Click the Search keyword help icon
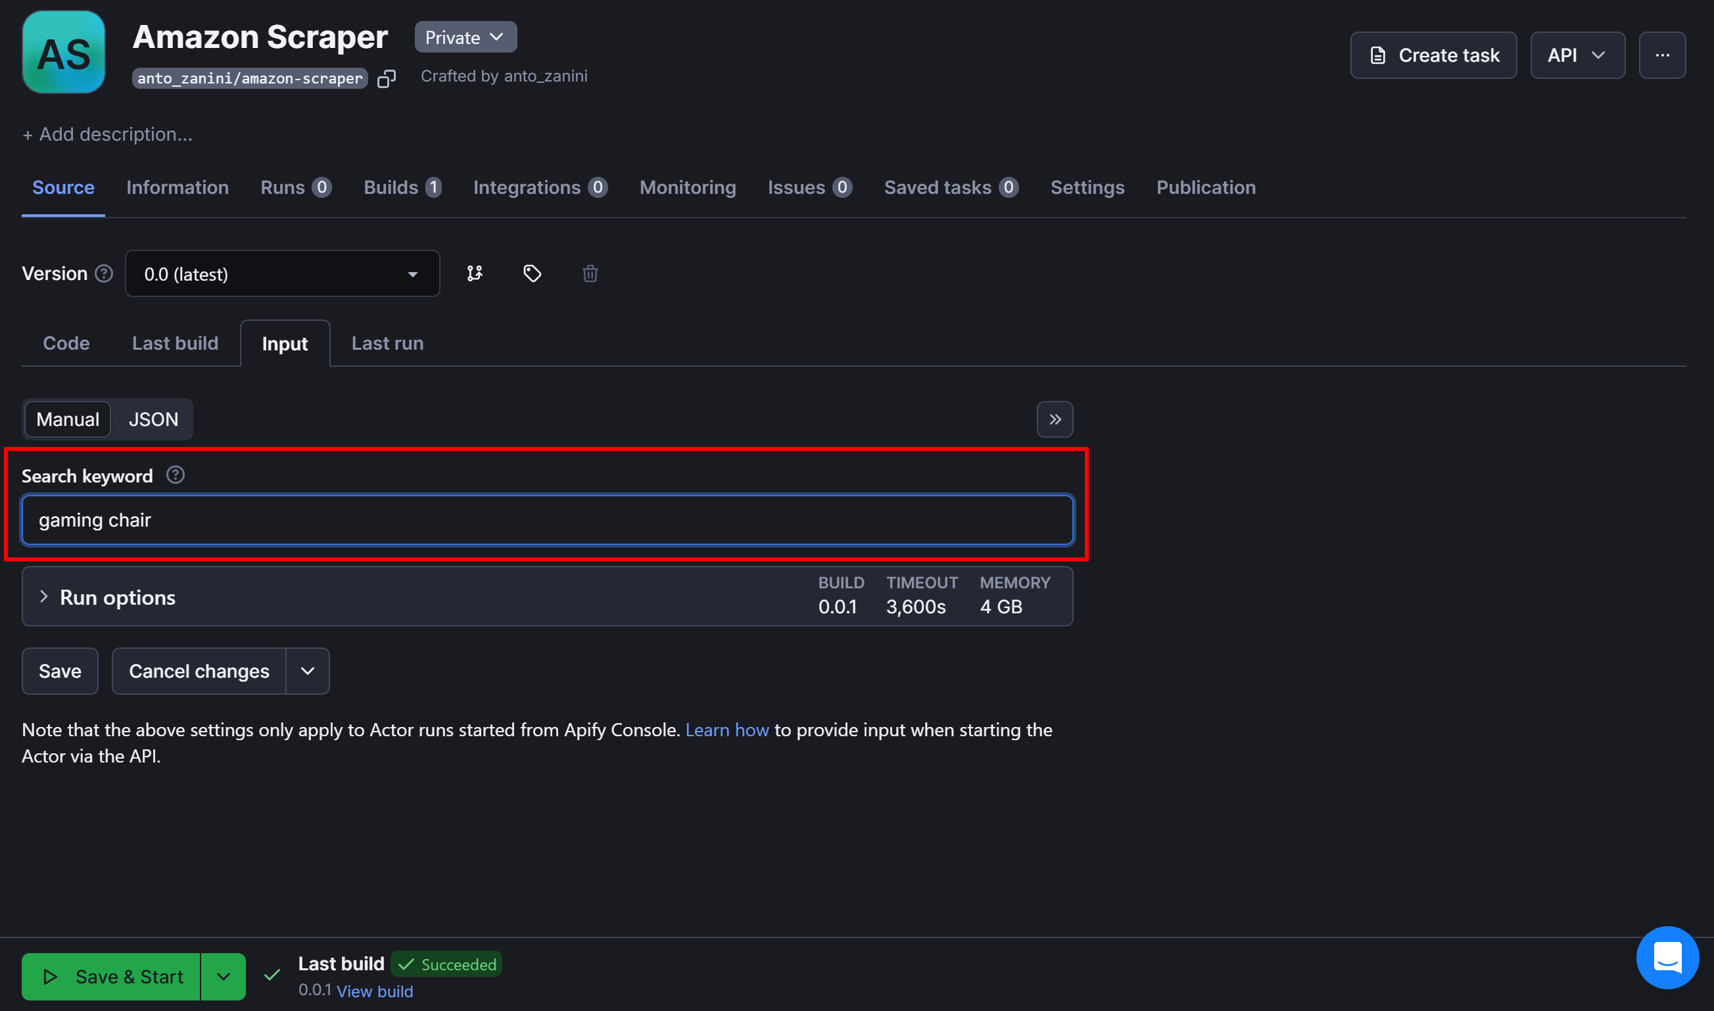 click(x=175, y=475)
